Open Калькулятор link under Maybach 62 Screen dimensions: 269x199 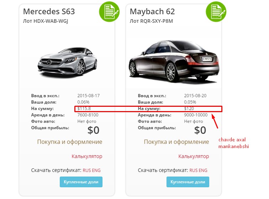194,156
